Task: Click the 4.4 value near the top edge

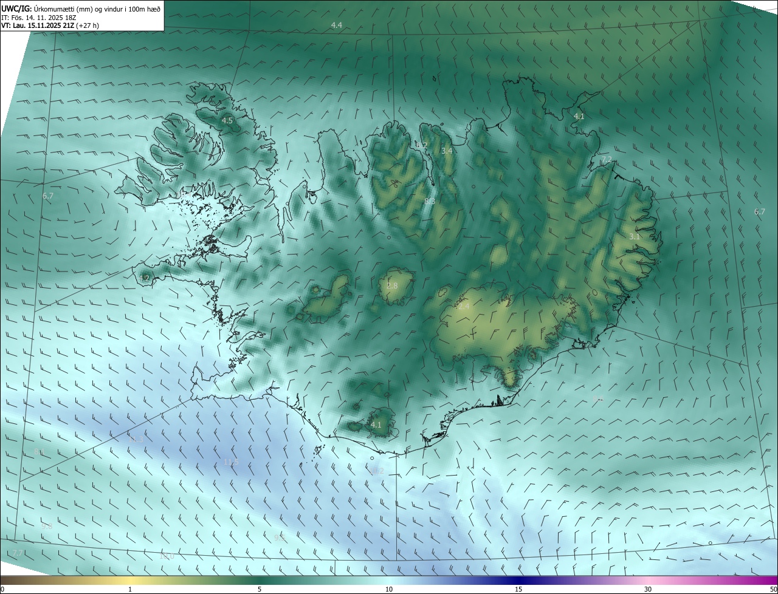Action: [x=336, y=25]
